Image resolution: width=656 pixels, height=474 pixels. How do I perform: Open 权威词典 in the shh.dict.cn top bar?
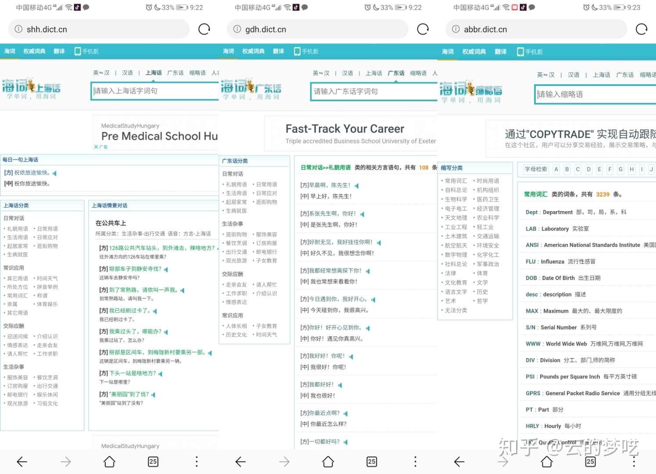pos(34,51)
